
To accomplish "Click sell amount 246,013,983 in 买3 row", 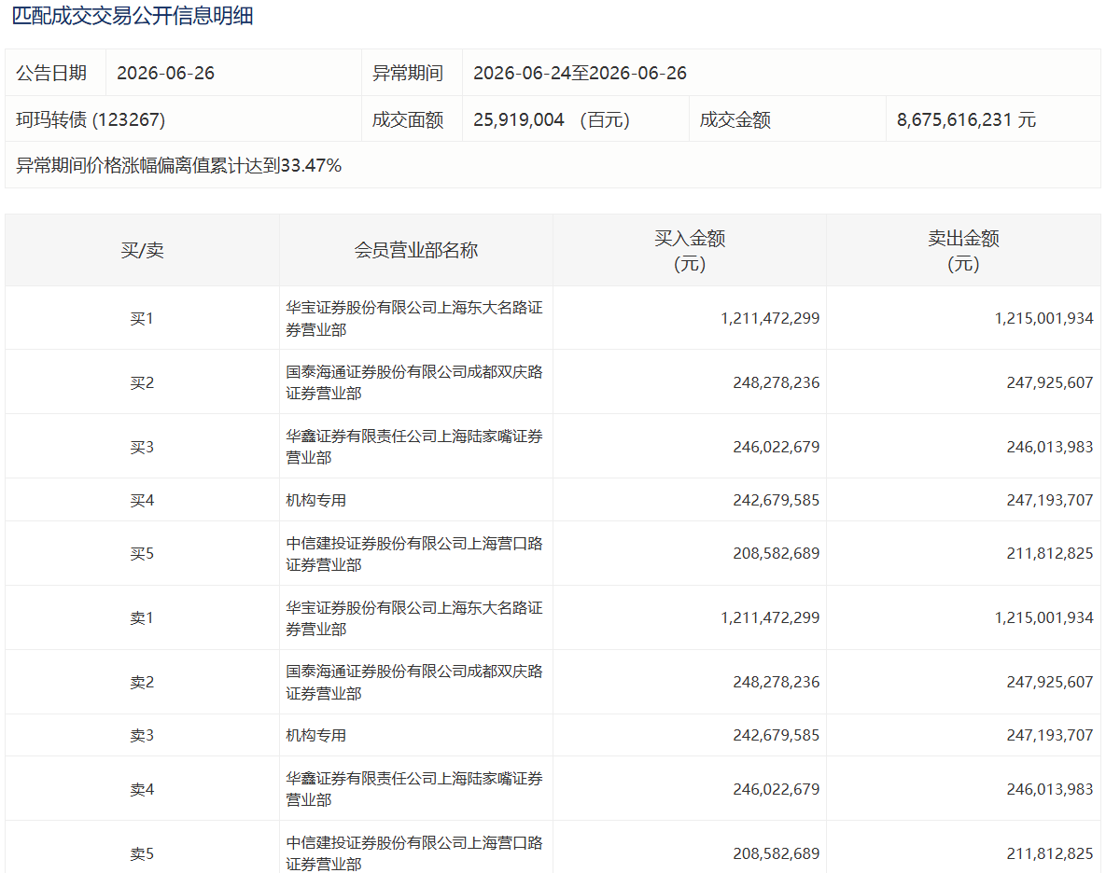I will coord(1050,447).
